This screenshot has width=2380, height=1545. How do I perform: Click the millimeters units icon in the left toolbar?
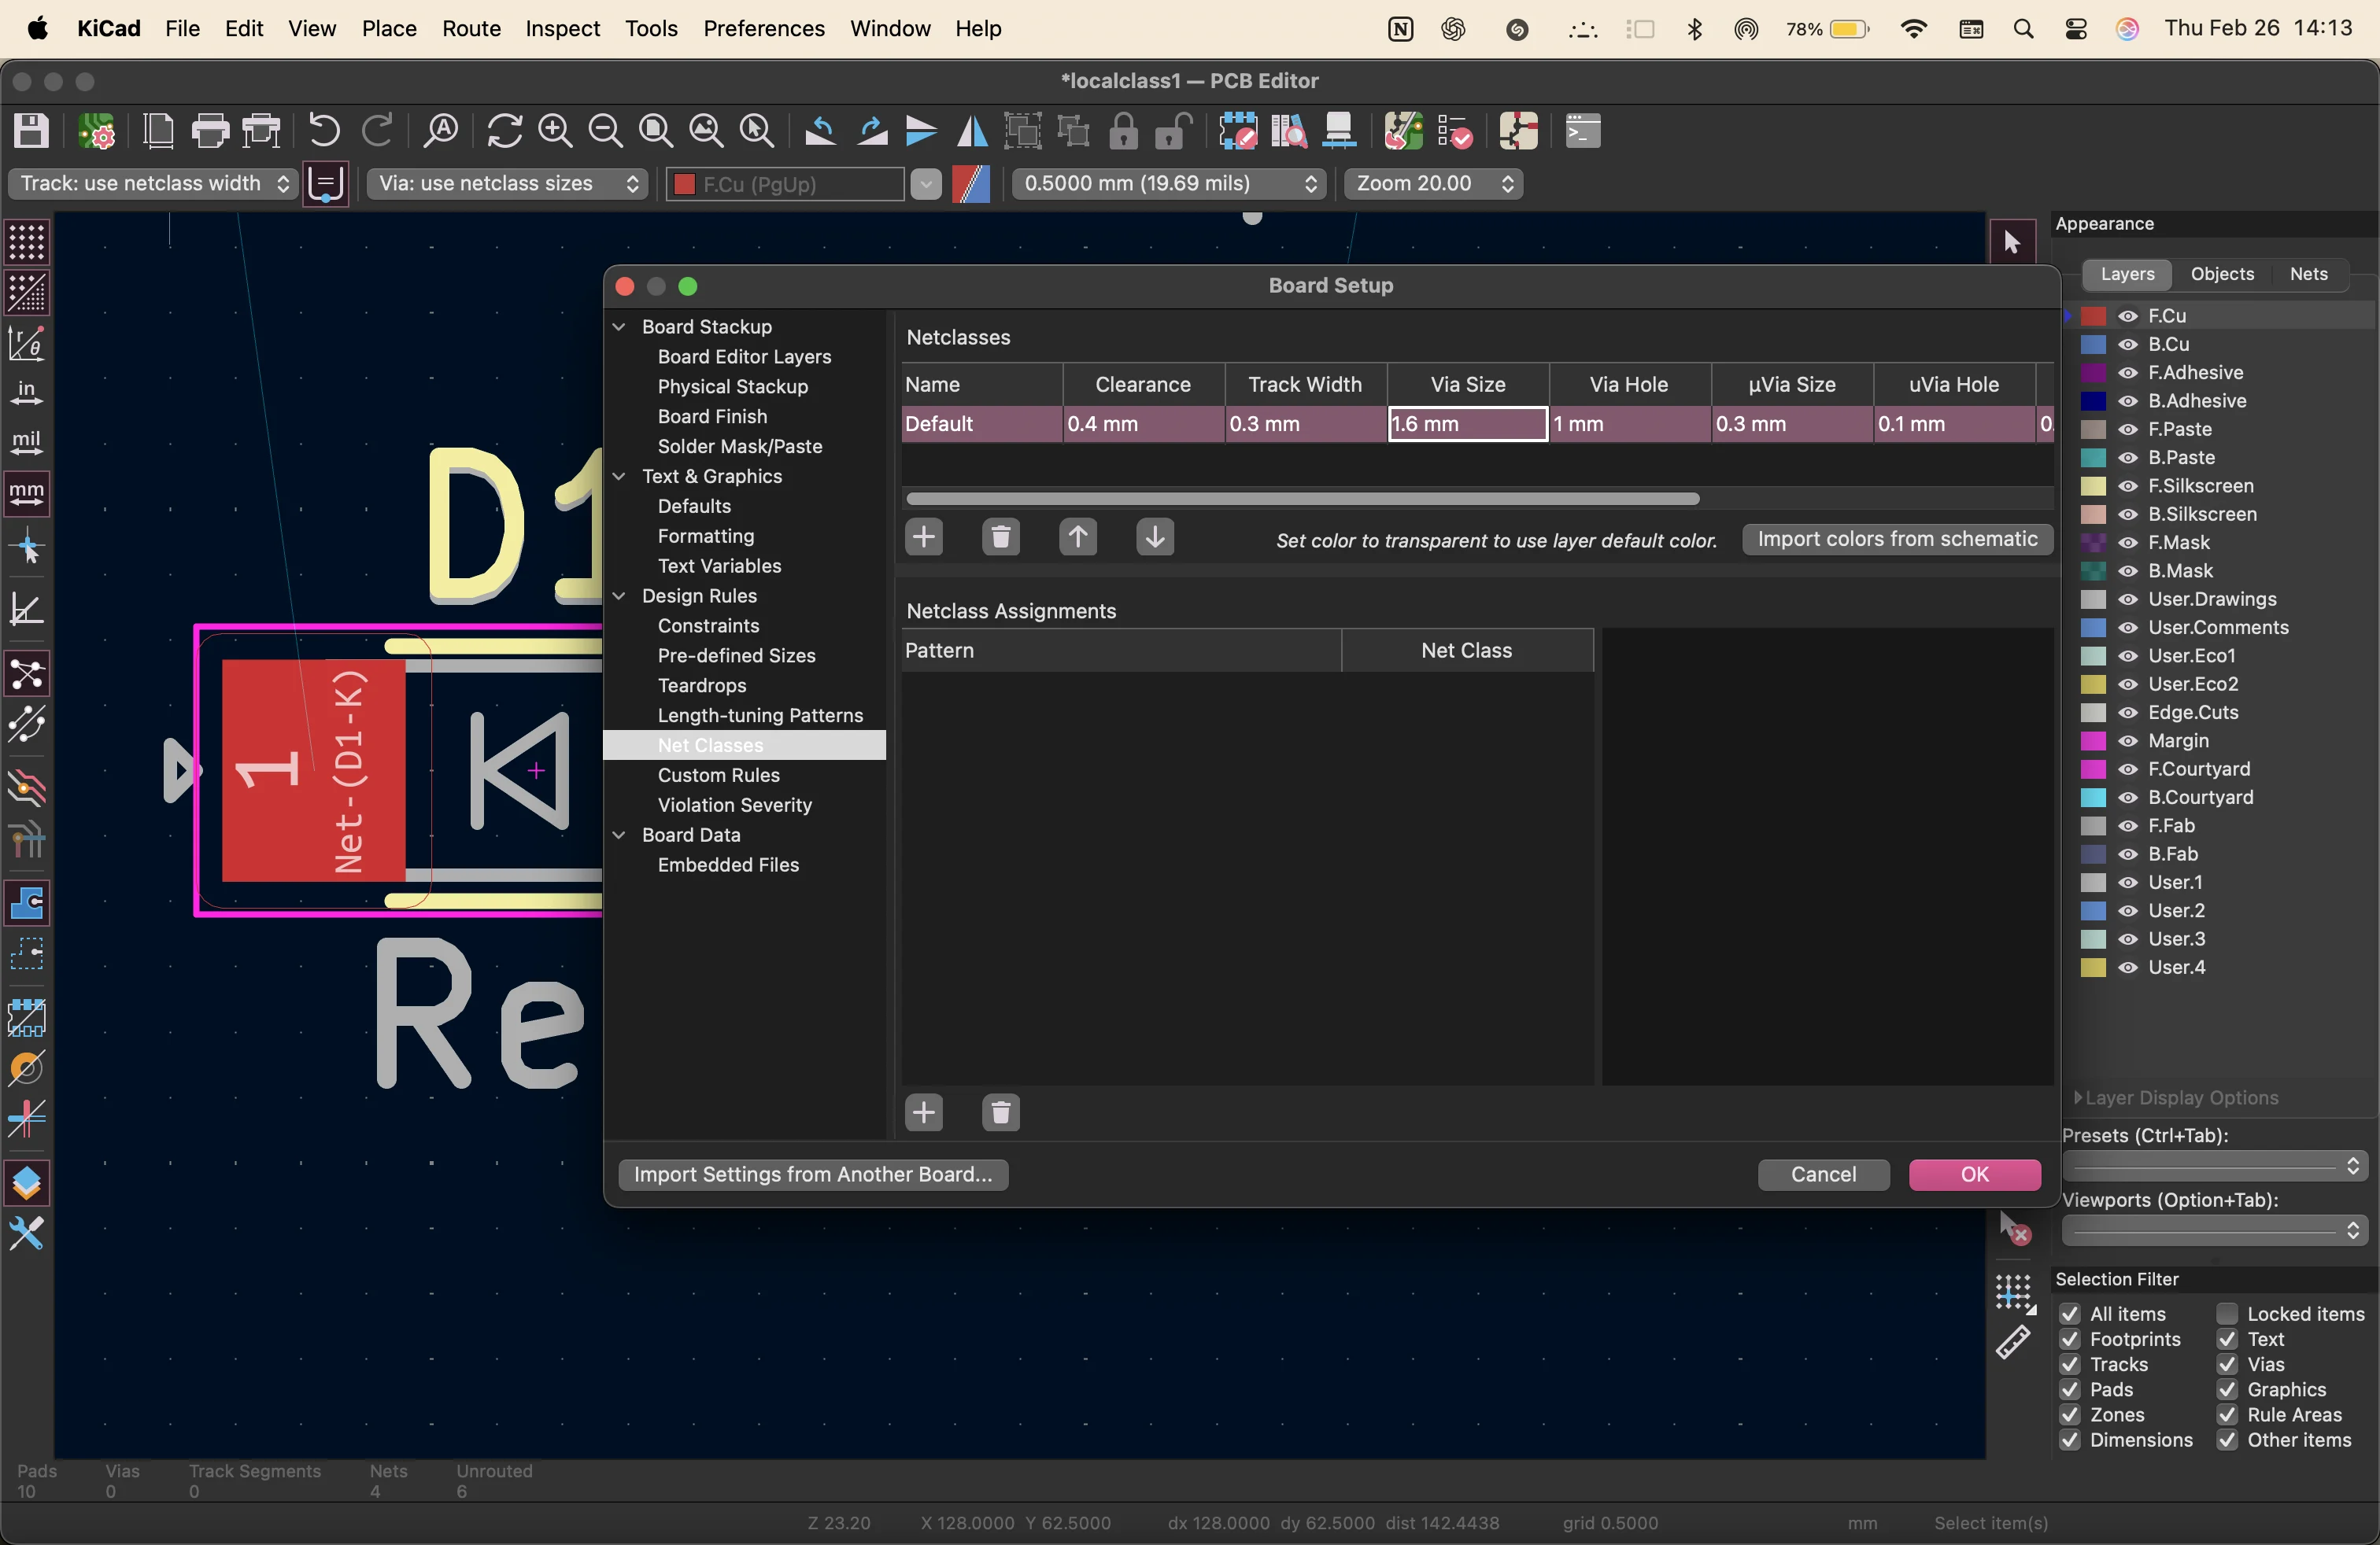click(26, 492)
